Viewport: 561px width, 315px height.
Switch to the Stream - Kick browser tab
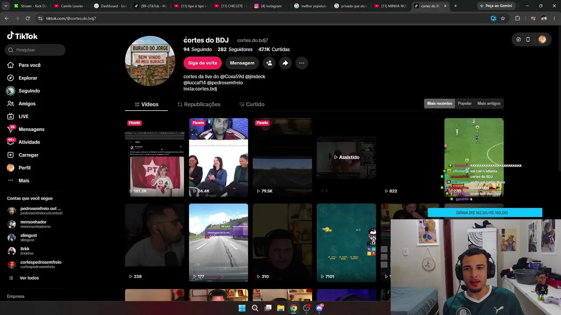(30, 6)
